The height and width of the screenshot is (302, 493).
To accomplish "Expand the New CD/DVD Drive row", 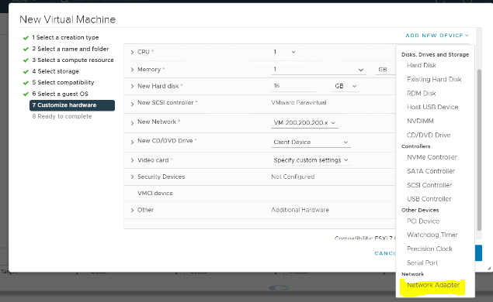I will [x=132, y=142].
